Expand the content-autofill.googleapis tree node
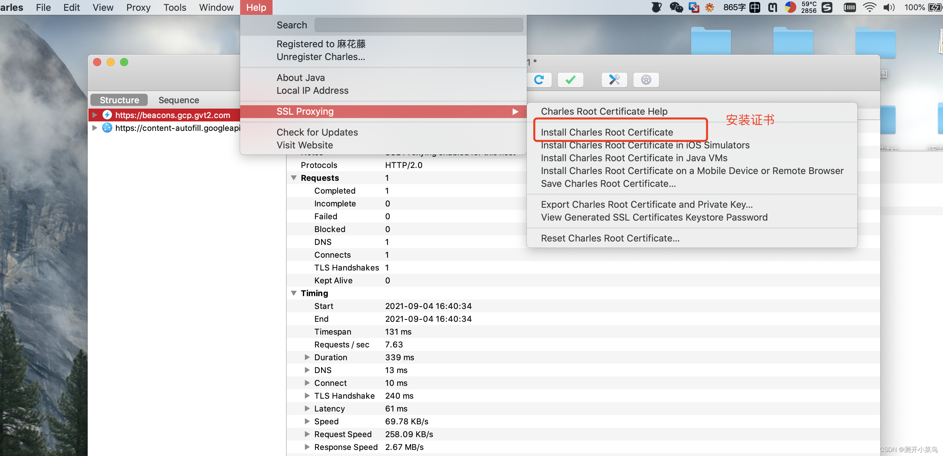Screen dimensions: 943x456 point(95,128)
